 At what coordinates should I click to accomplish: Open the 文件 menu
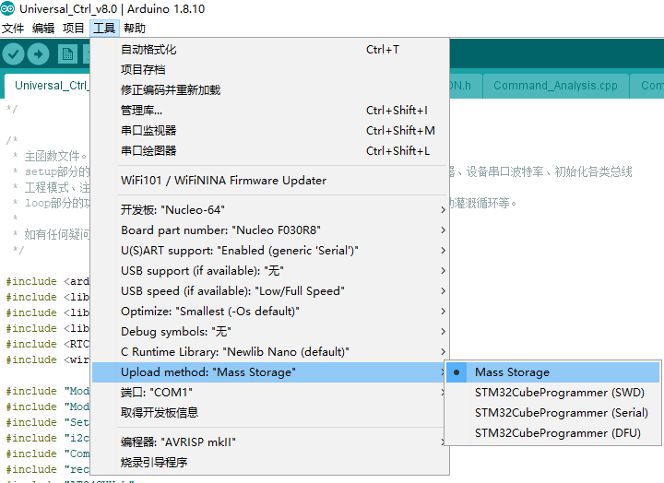(x=13, y=29)
